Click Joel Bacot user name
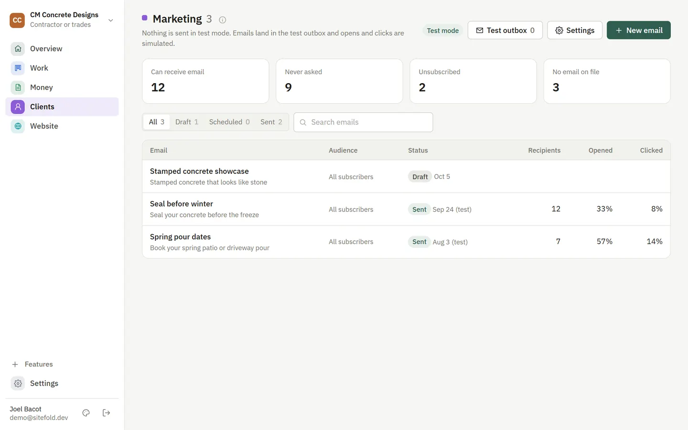688x430 pixels. pyautogui.click(x=25, y=409)
